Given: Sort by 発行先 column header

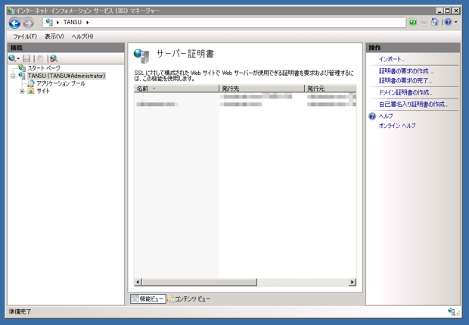Looking at the screenshot, I should 262,89.
